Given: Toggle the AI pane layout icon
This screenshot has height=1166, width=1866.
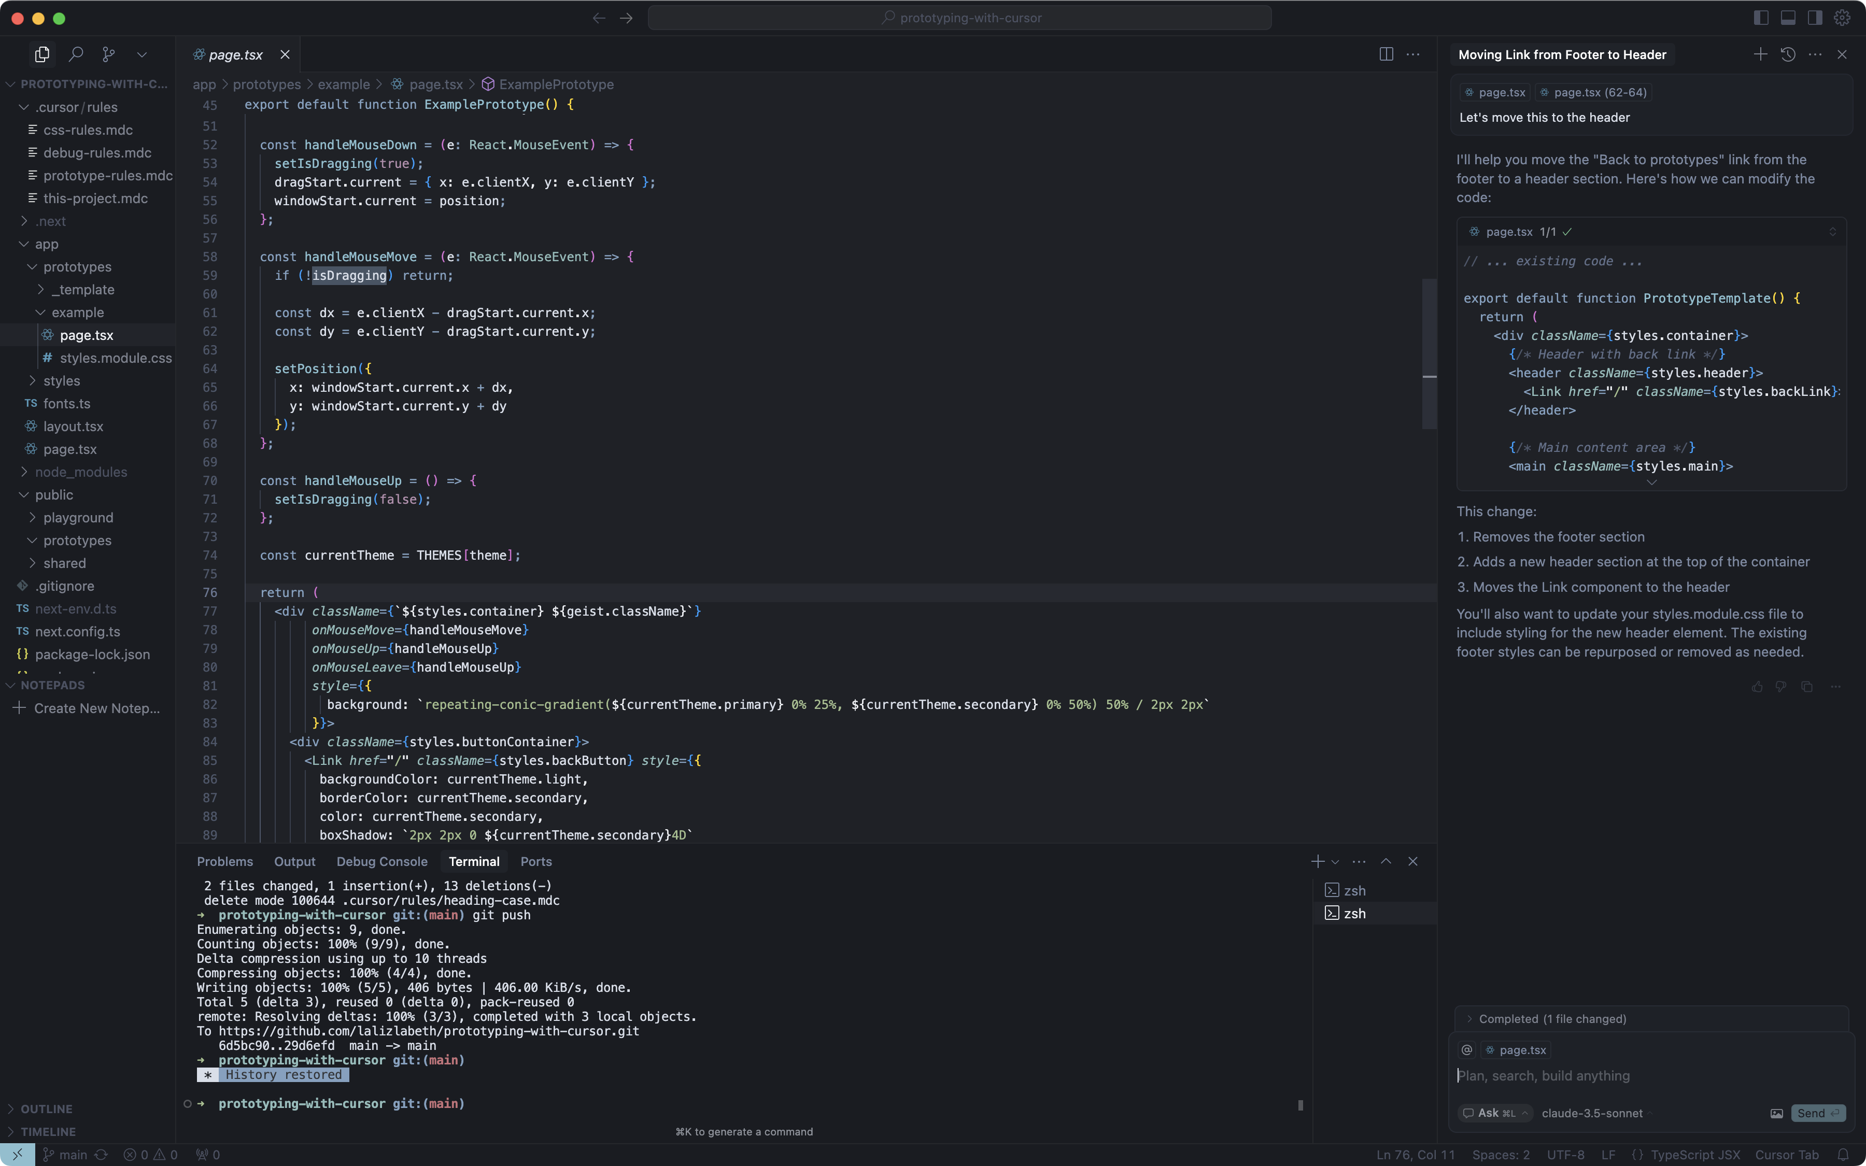Looking at the screenshot, I should pos(1815,18).
